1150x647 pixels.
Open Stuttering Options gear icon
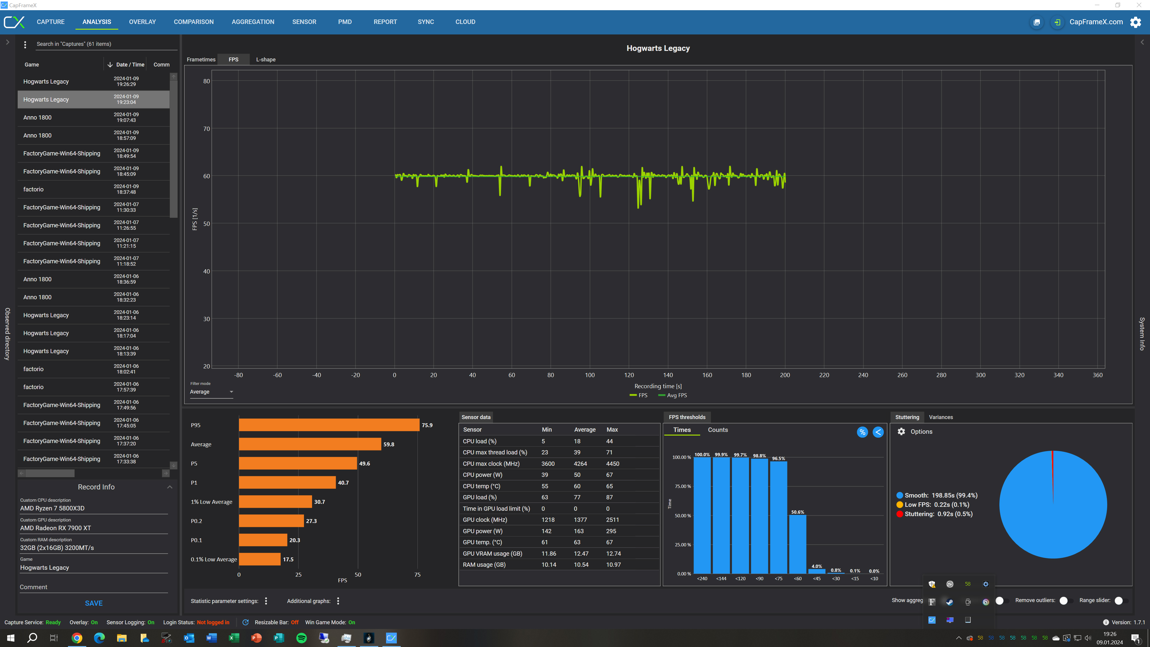pyautogui.click(x=901, y=431)
